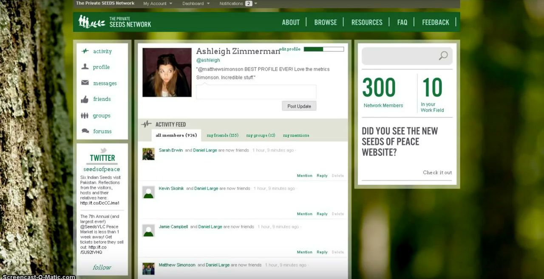The width and height of the screenshot is (544, 279).
Task: Click the notifications count badge 2
Action: [249, 3]
